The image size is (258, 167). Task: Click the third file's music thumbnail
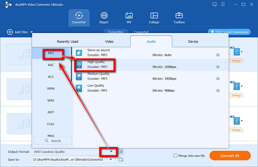point(19,124)
